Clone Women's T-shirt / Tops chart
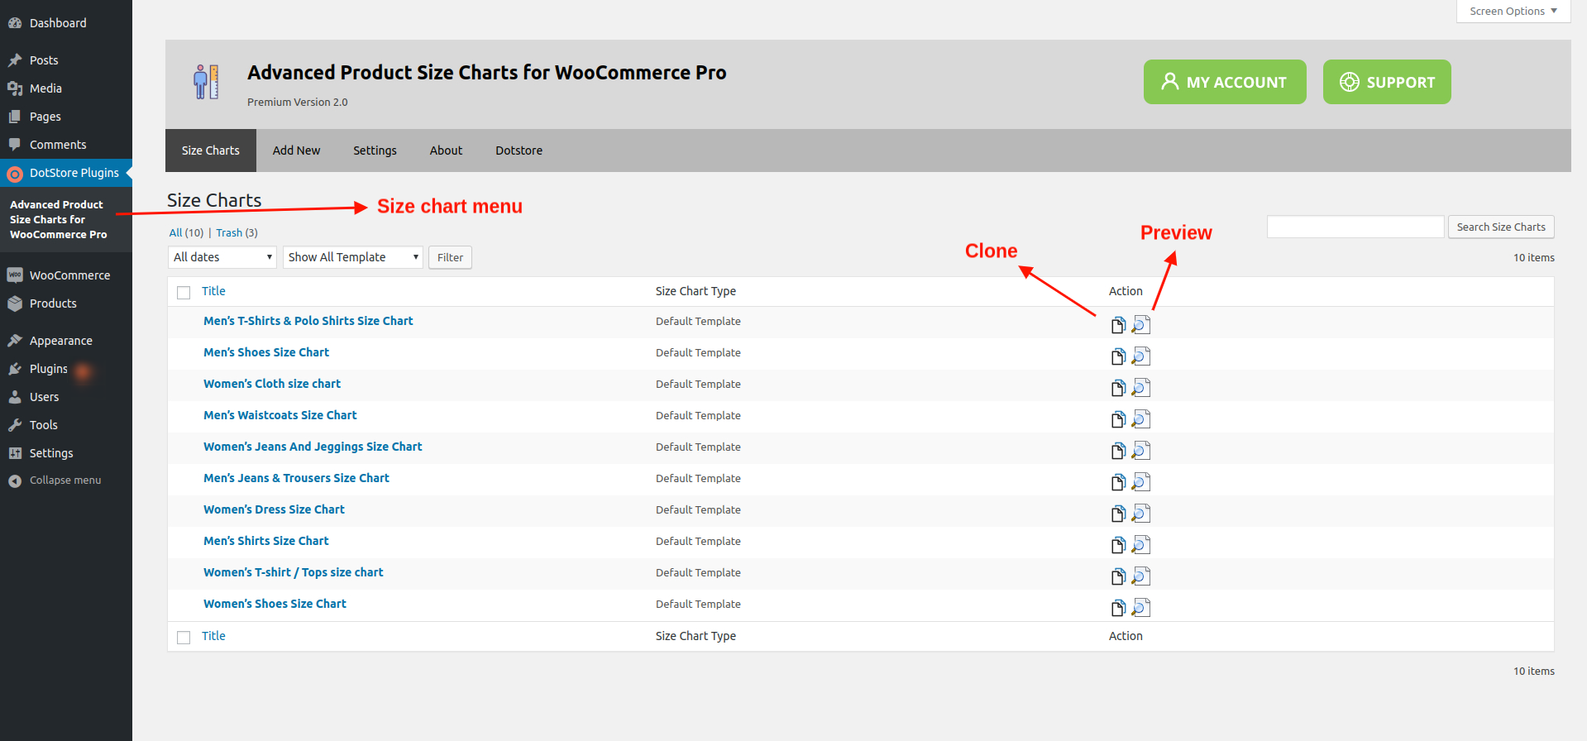1587x741 pixels. pos(1118,576)
